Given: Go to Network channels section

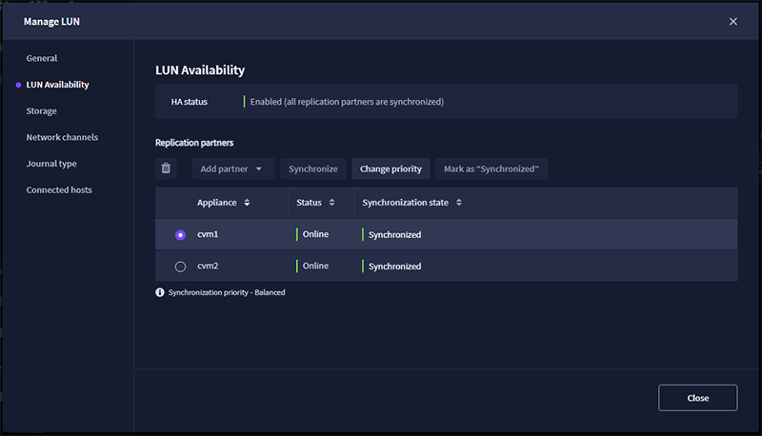Looking at the screenshot, I should pos(62,137).
